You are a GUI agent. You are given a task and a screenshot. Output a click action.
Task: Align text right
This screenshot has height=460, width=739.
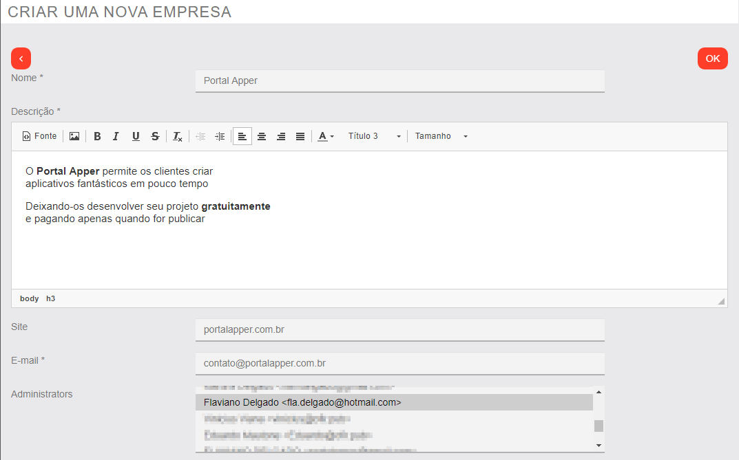point(281,136)
